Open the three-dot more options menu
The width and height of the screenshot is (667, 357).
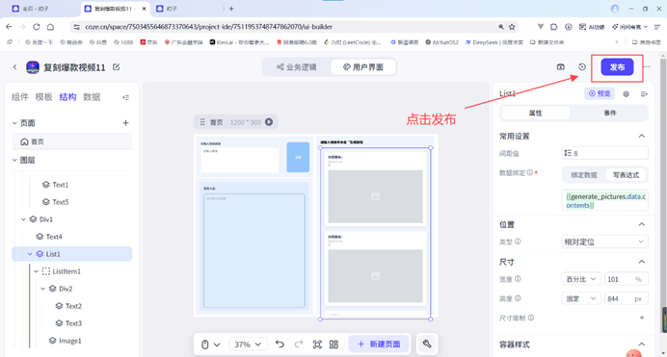647,67
